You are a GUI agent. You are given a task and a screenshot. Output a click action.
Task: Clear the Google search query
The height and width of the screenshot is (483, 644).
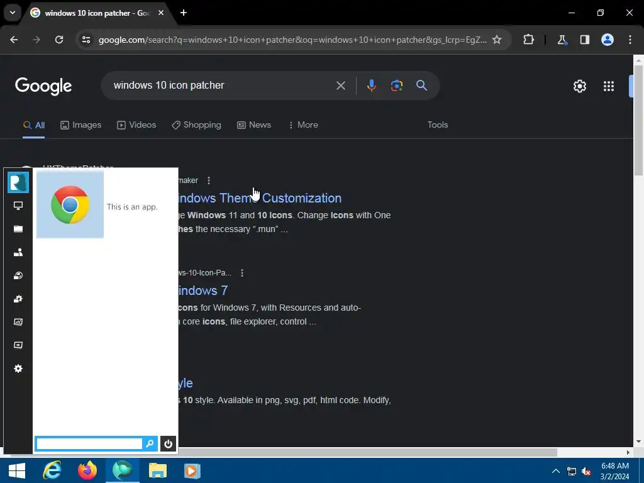coord(340,86)
